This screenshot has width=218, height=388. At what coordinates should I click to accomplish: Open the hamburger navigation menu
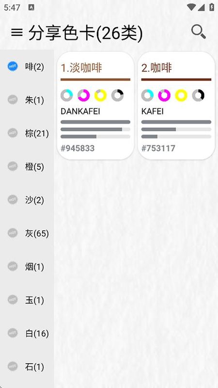click(x=17, y=32)
